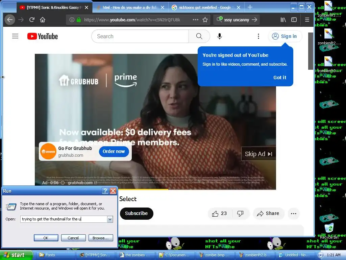Switch to the zombies taskbar window

135,255
